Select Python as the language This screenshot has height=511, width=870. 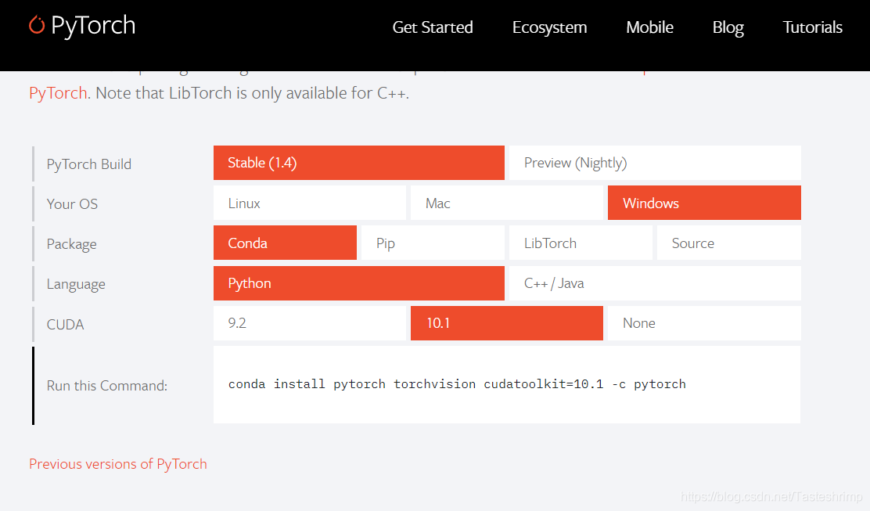[359, 283]
